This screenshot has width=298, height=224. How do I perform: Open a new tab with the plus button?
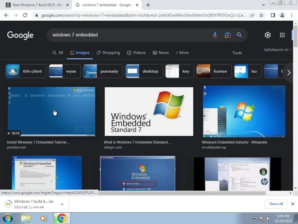coord(148,5)
